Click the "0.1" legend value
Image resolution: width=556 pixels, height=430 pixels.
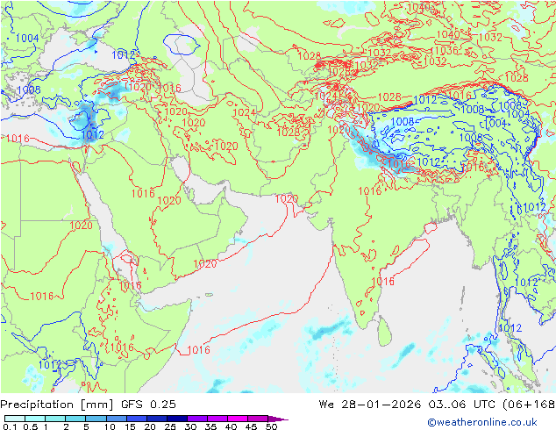(10, 426)
